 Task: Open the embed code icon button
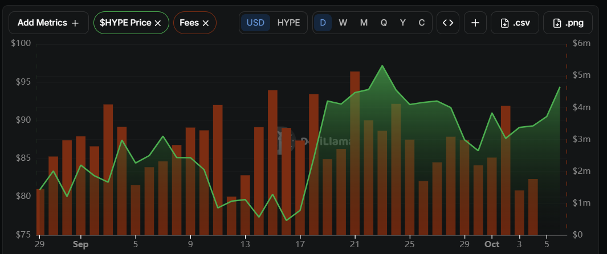(448, 23)
